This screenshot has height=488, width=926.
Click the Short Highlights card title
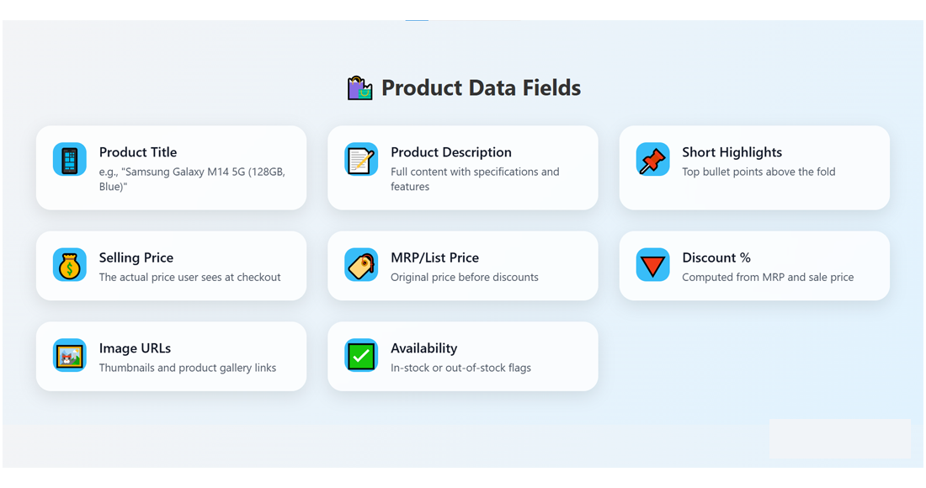tap(732, 152)
